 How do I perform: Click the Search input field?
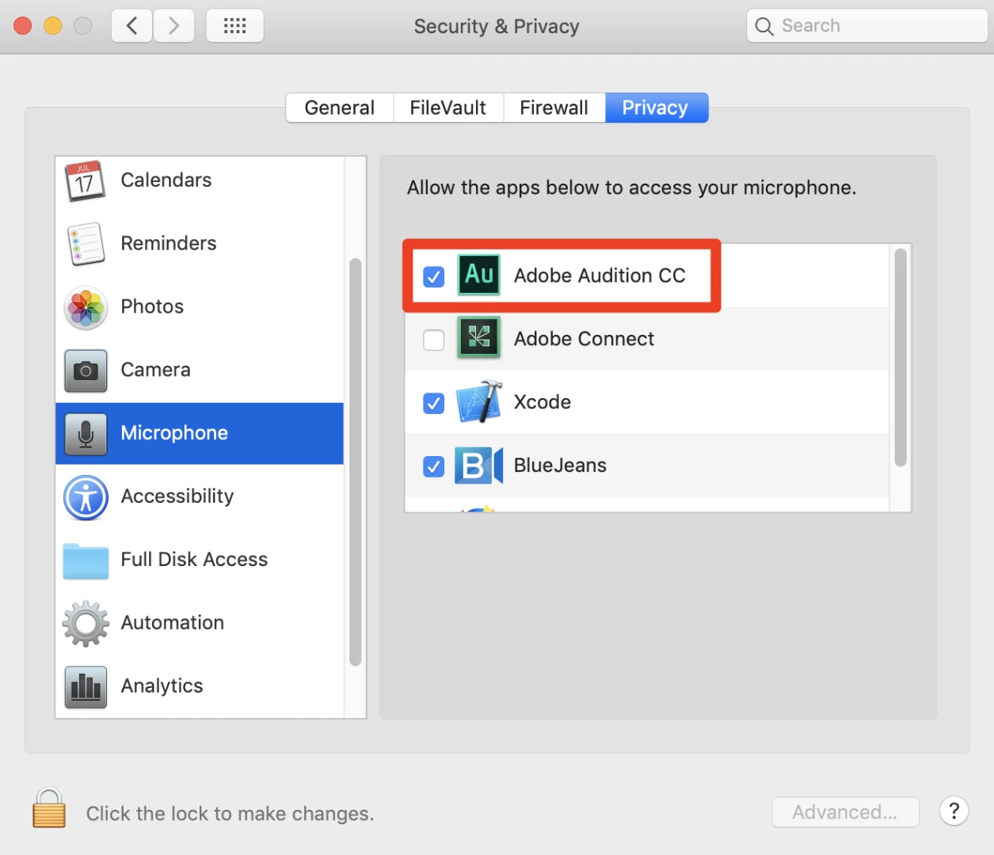coord(866,26)
